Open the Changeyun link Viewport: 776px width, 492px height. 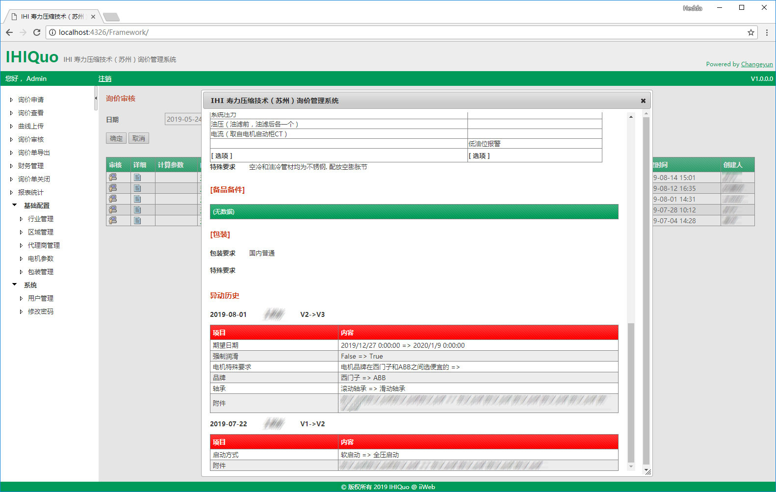pyautogui.click(x=757, y=64)
